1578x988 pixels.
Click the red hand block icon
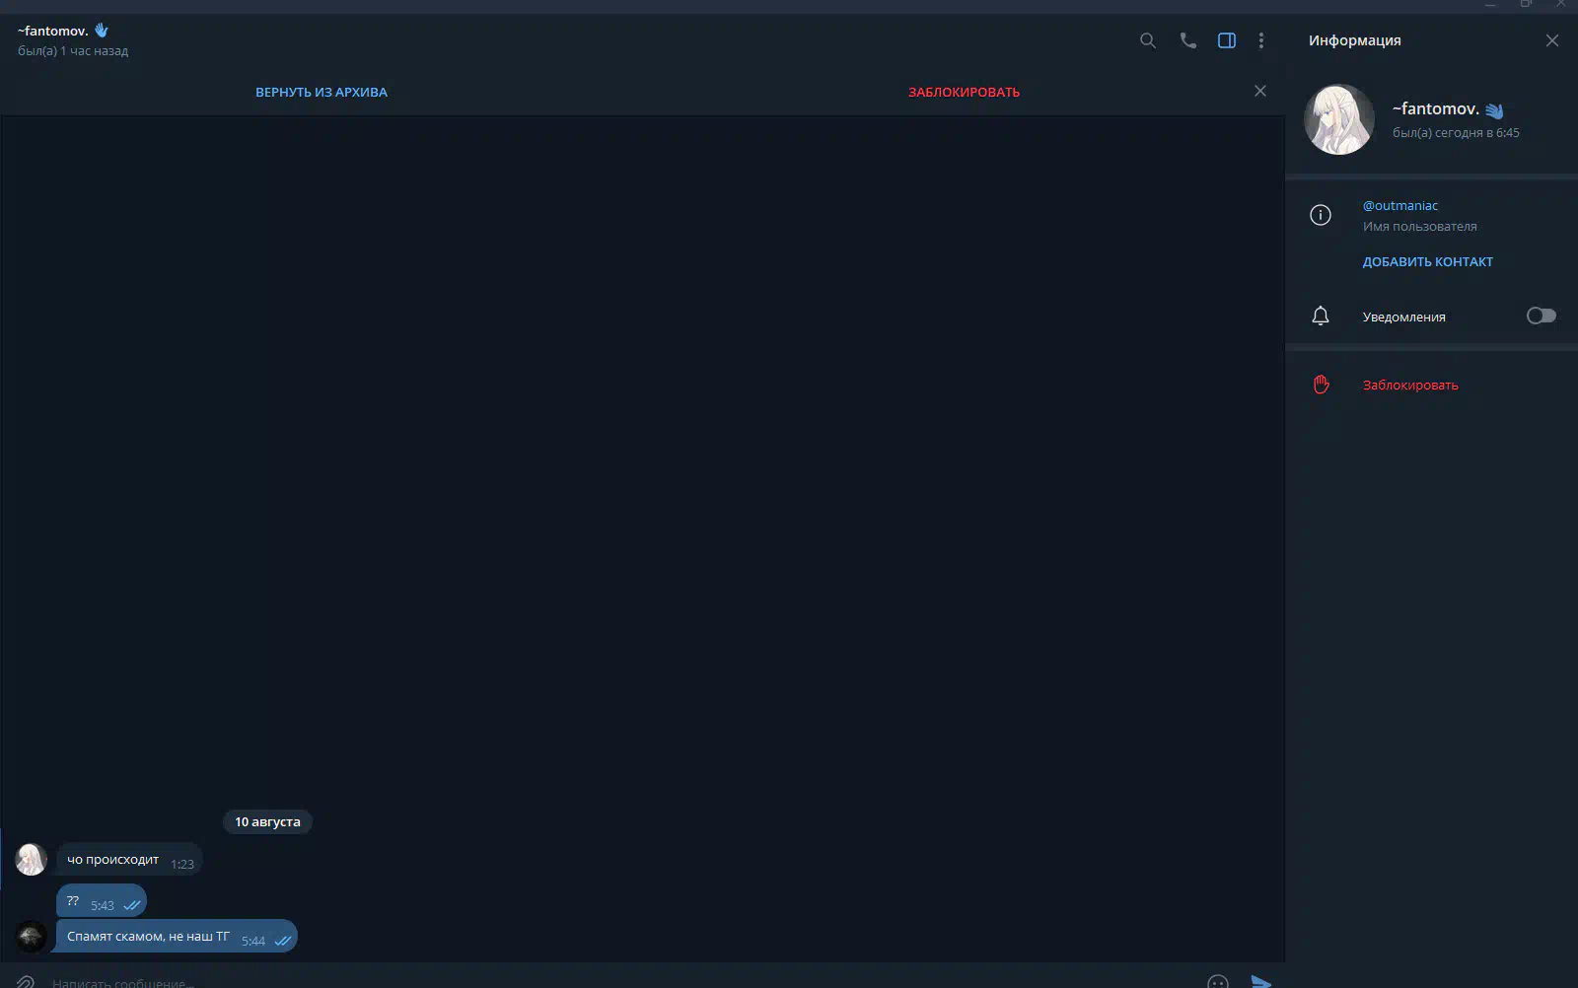1321,385
